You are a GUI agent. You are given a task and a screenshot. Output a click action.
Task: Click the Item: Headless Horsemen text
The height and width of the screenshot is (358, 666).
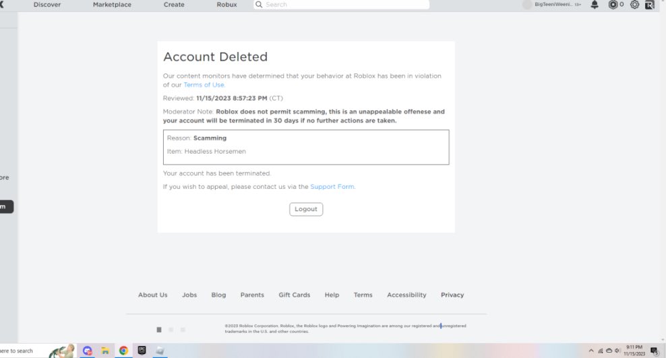click(206, 151)
